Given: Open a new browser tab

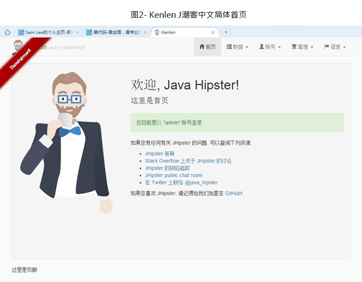Looking at the screenshot, I should click(226, 32).
